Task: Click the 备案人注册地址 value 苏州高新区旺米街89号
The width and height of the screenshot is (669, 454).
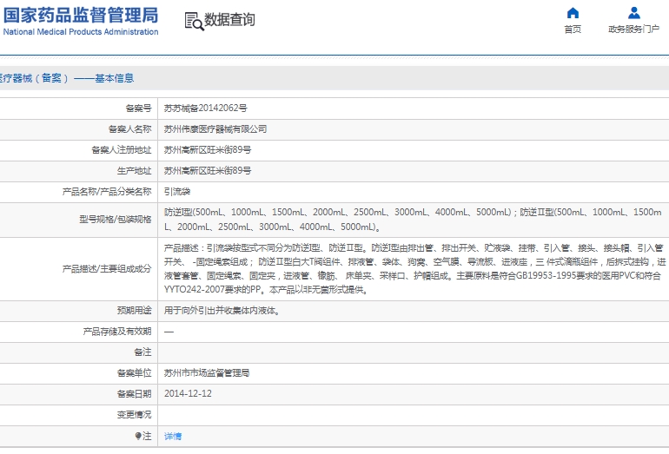Action: click(x=208, y=150)
